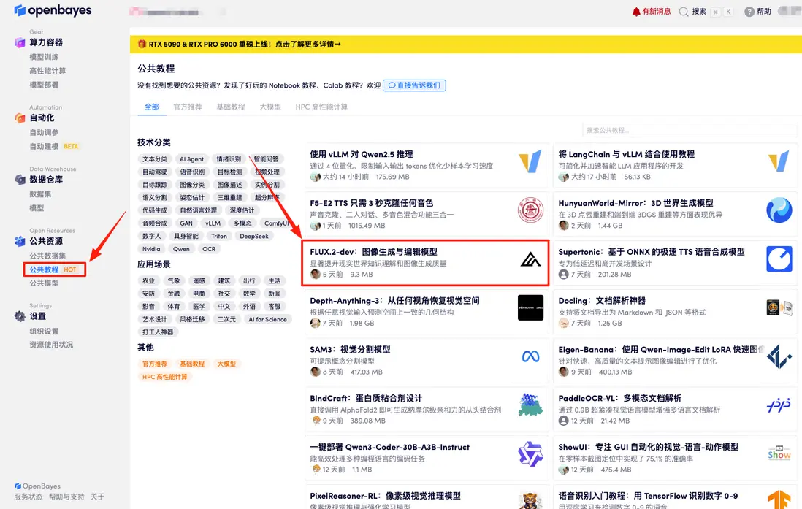
Task: Click the 设置 gear icon
Action: pos(20,316)
